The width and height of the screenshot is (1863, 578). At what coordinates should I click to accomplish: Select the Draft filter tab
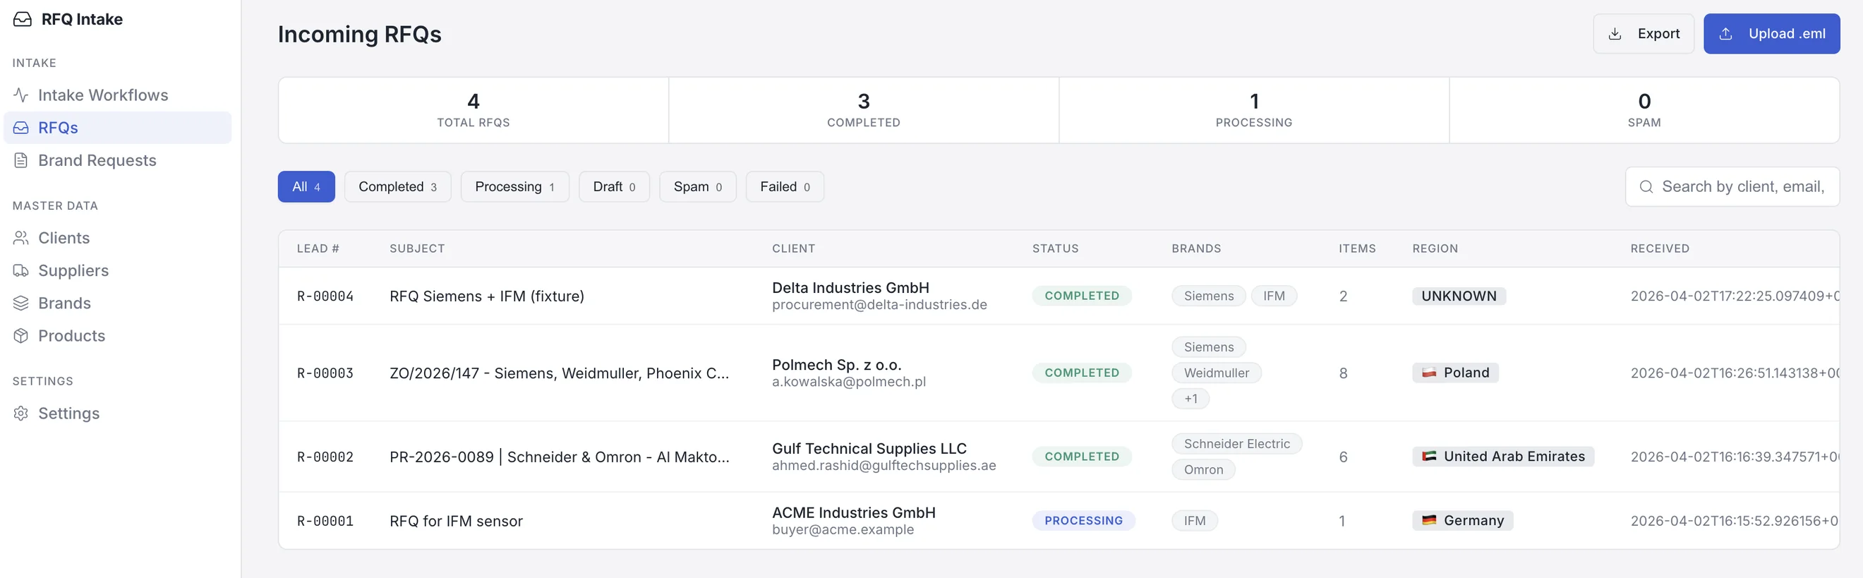[614, 186]
